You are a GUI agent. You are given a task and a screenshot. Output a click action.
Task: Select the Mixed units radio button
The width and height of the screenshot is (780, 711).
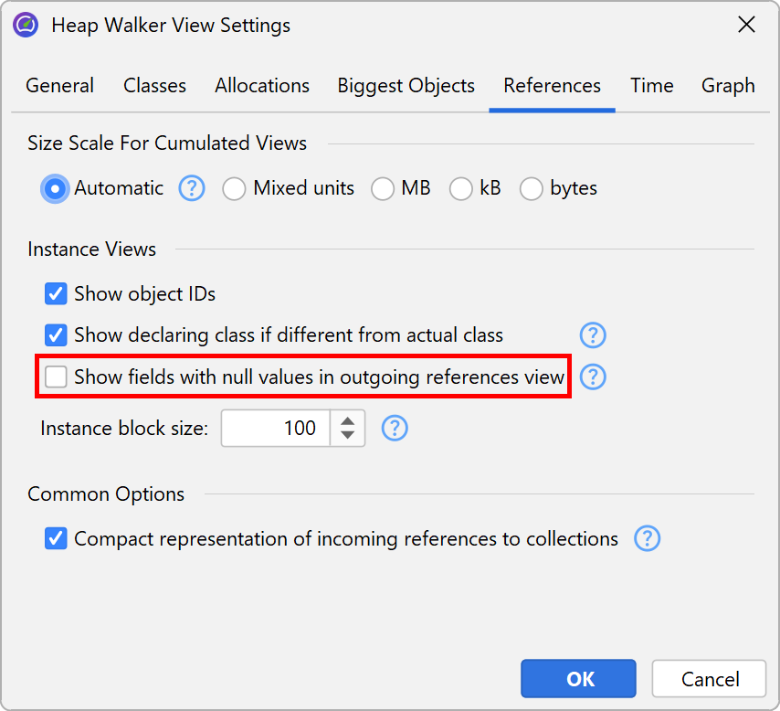[235, 189]
